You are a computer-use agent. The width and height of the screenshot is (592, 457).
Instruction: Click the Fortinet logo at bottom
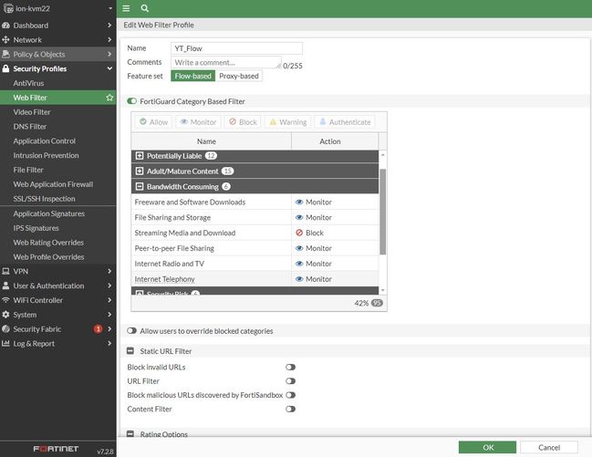pyautogui.click(x=56, y=449)
